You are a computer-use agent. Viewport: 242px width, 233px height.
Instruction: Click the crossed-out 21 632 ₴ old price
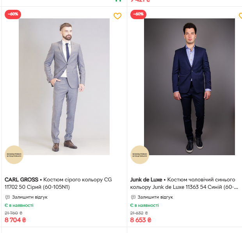click(x=139, y=213)
